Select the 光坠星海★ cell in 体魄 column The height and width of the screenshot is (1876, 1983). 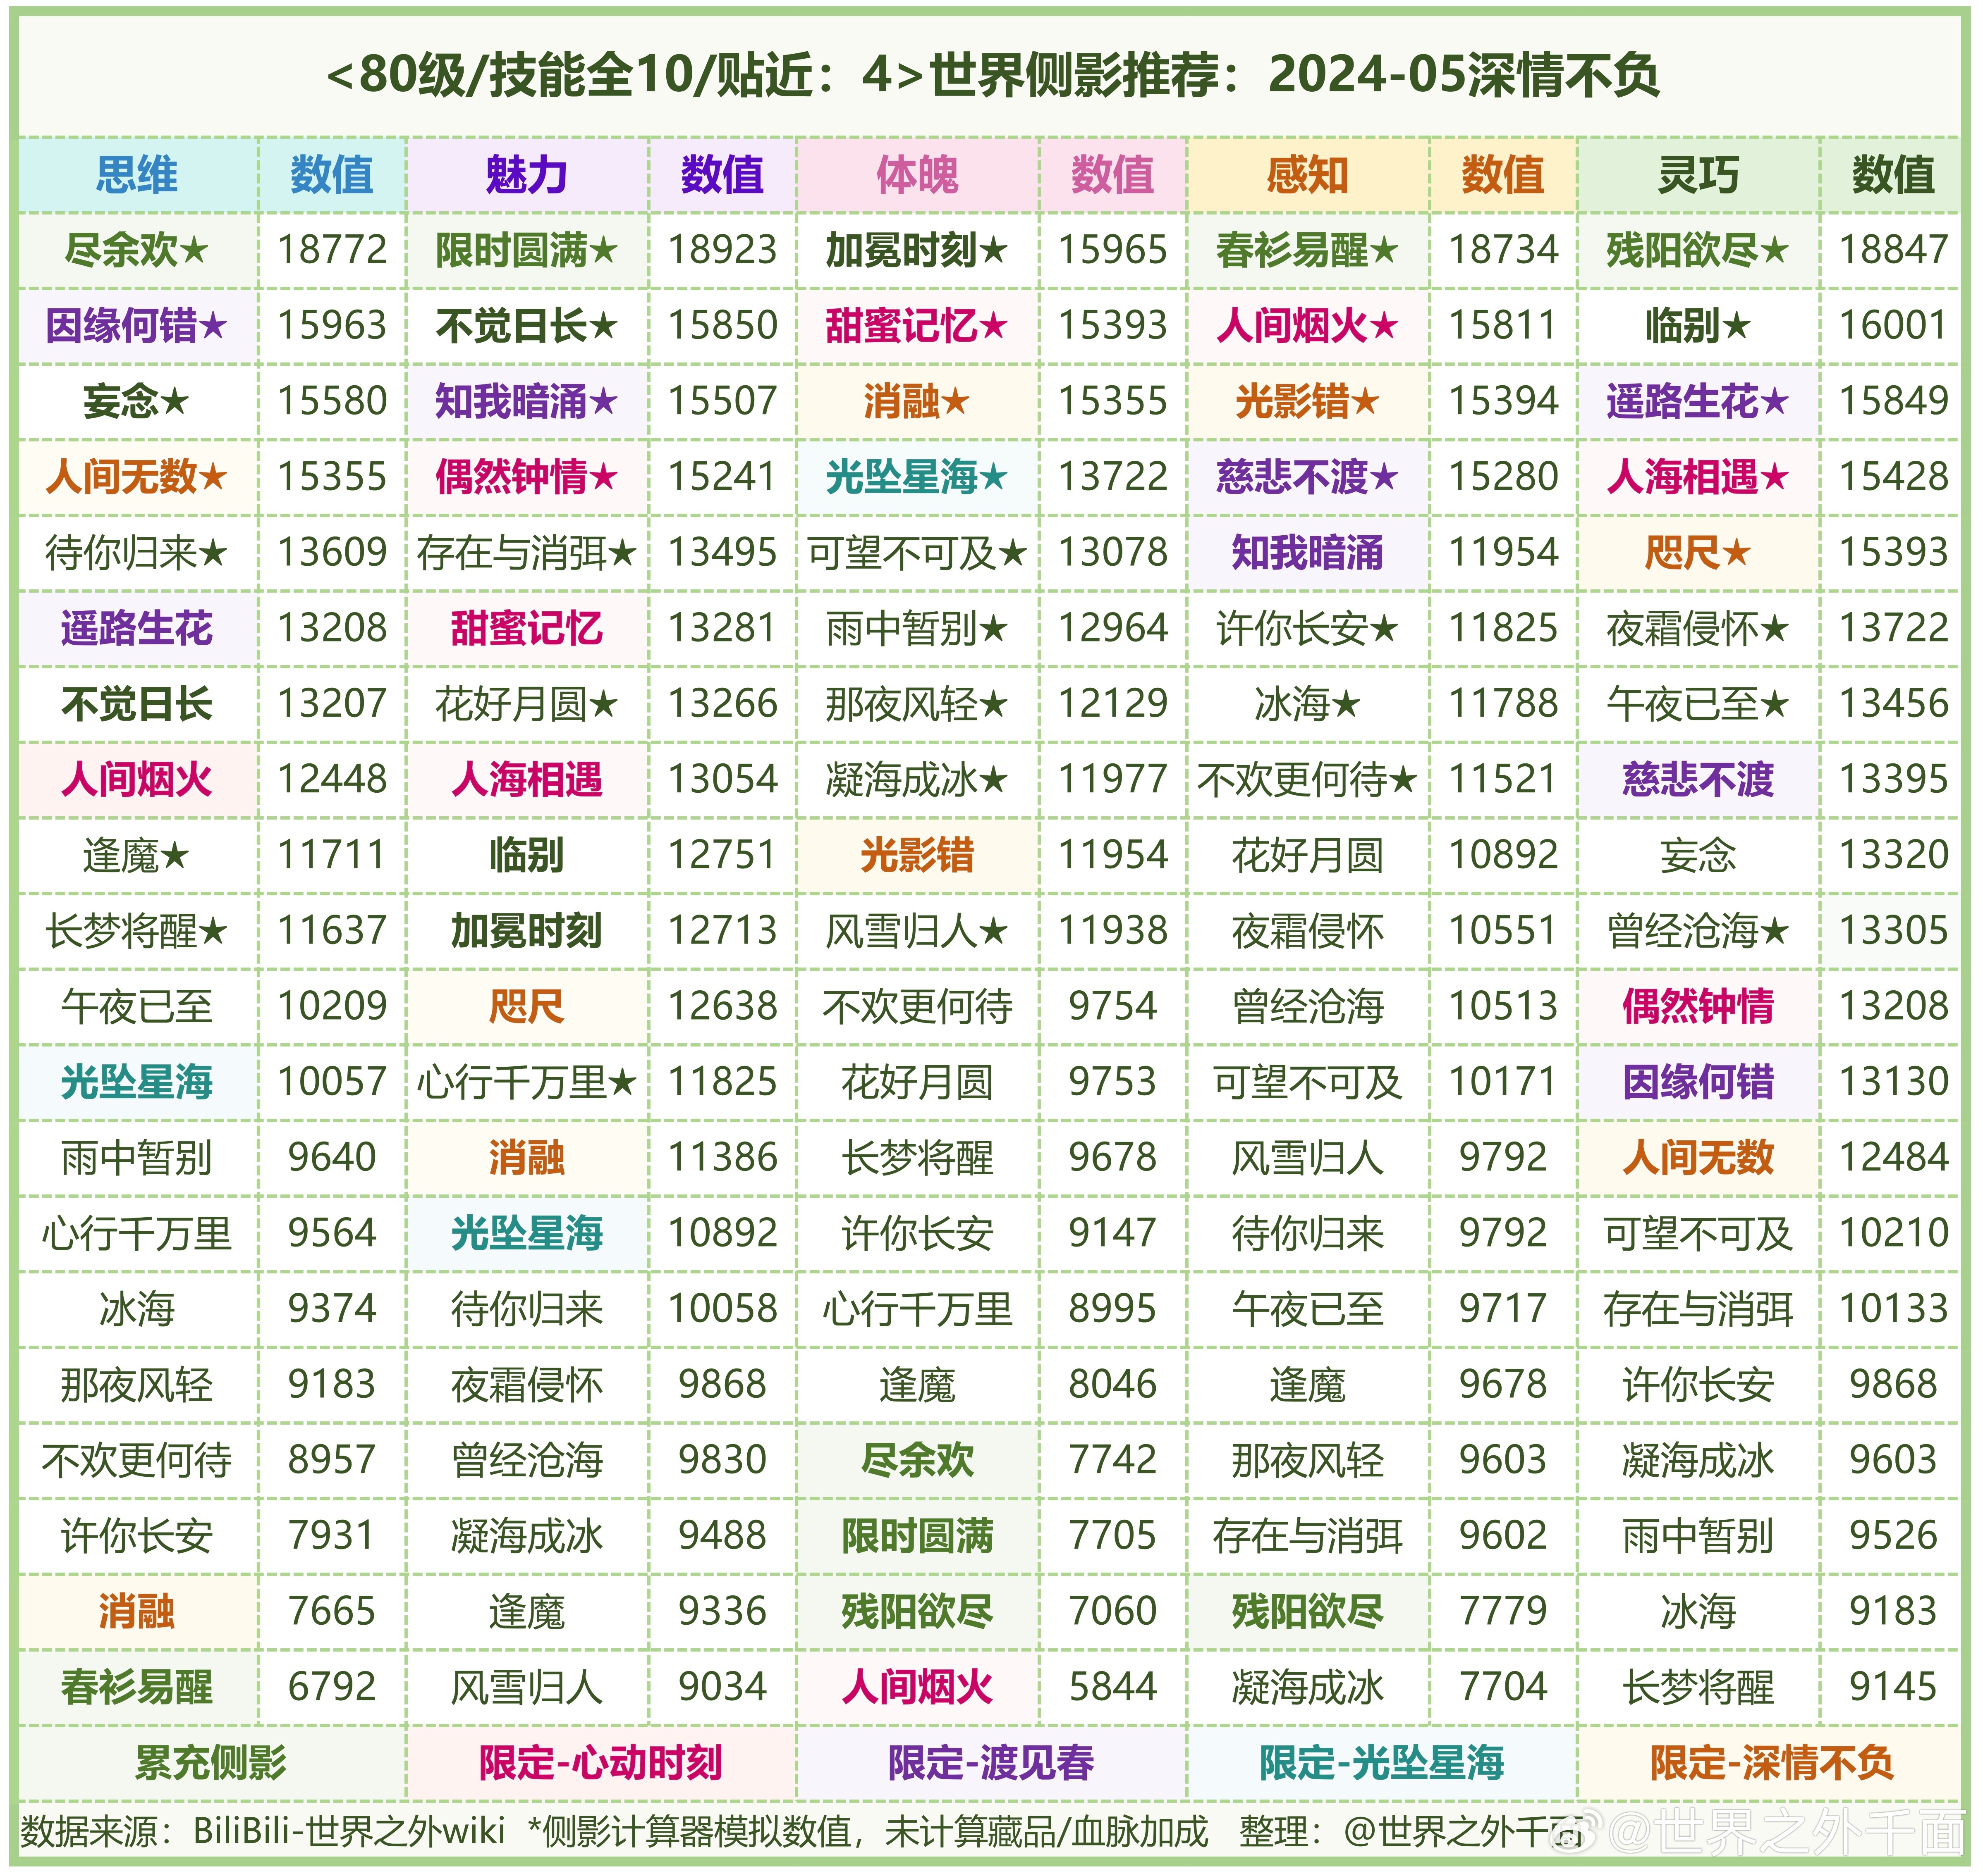click(x=917, y=477)
